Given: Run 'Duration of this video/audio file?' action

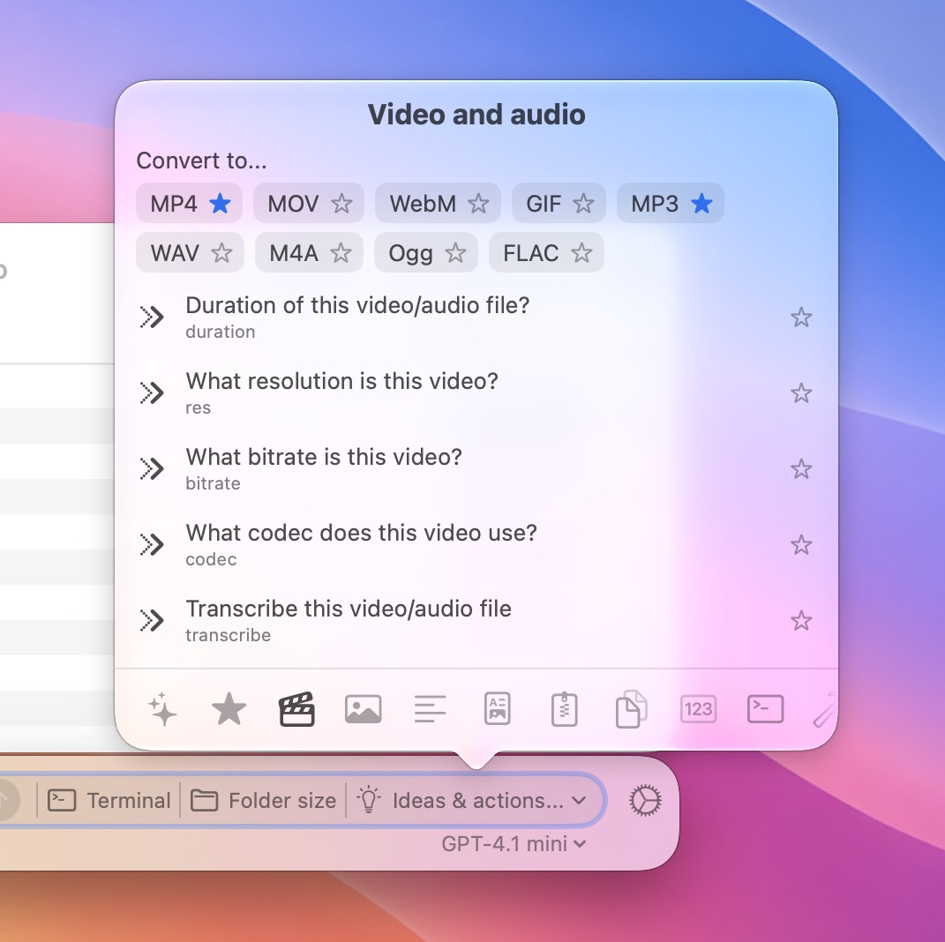Looking at the screenshot, I should click(476, 318).
